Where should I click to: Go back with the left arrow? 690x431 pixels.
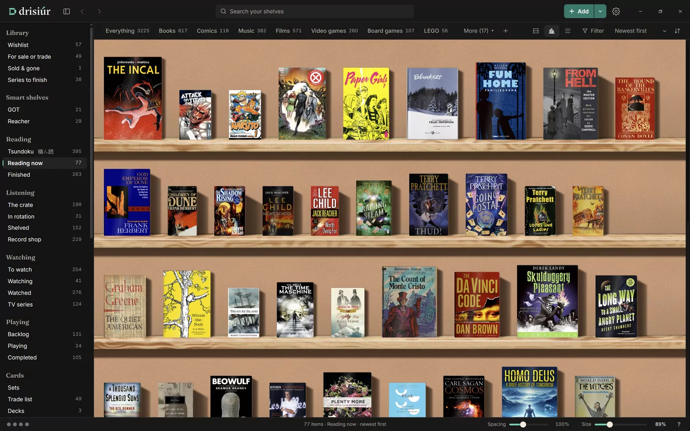(82, 11)
